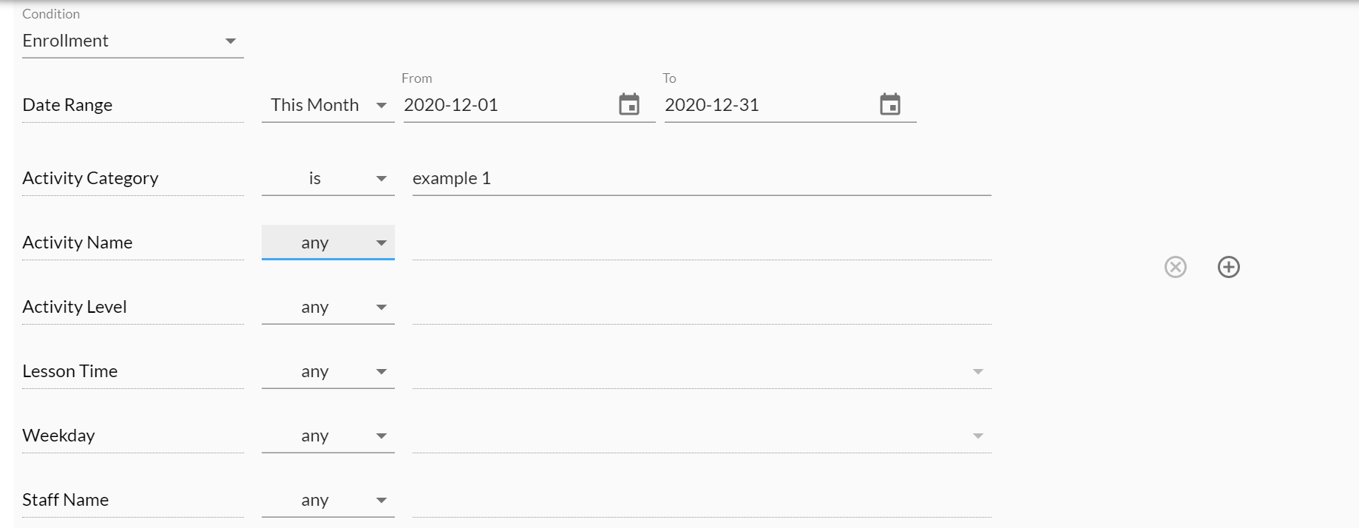Open the Lesson Time operator dropdown

click(328, 371)
